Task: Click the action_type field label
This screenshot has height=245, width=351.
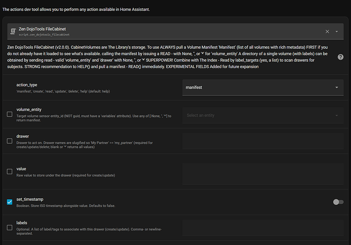Action: pyautogui.click(x=26, y=85)
